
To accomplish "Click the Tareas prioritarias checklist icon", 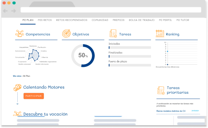I will coord(161,91).
